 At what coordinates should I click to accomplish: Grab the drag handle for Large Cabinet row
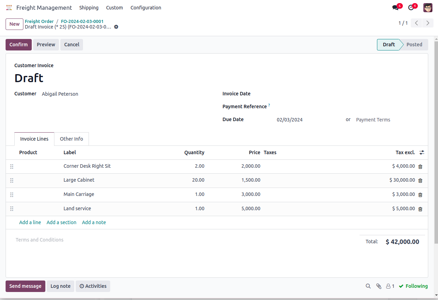(x=12, y=181)
